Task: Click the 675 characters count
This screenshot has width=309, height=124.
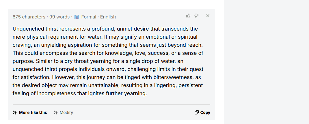Action: pos(29,17)
